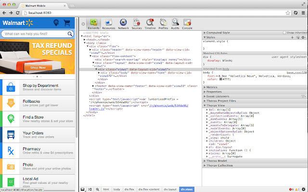Select the div.layout breadcrumb
The height and width of the screenshot is (192, 308).
click(x=170, y=190)
